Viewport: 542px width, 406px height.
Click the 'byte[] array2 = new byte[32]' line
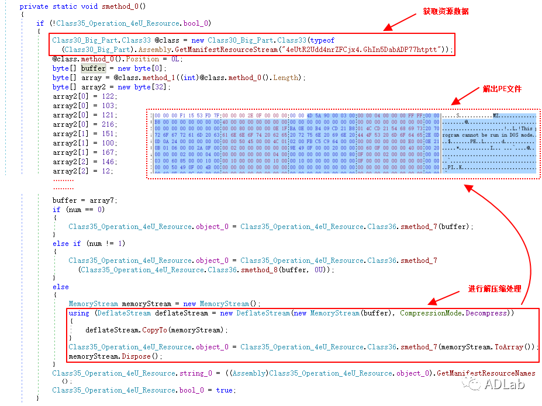click(111, 87)
